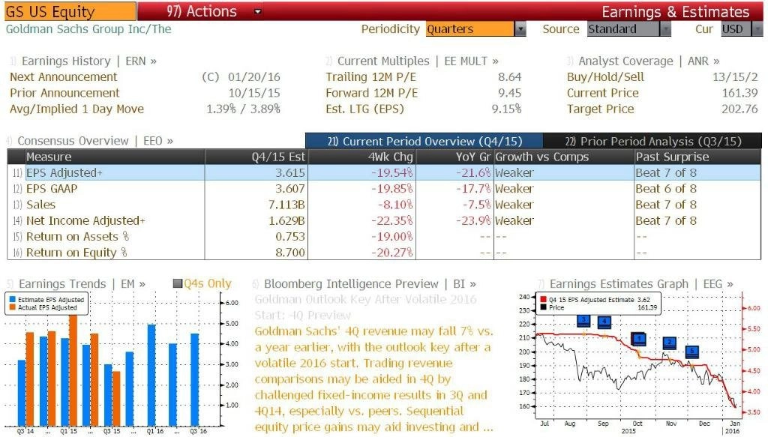
Task: Click the black Price legend swatch
Action: point(543,307)
